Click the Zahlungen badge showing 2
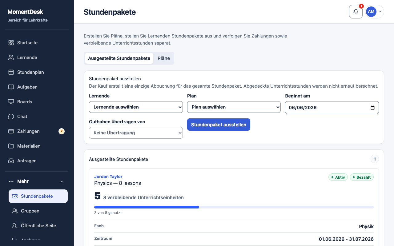This screenshot has width=394, height=246. [62, 131]
